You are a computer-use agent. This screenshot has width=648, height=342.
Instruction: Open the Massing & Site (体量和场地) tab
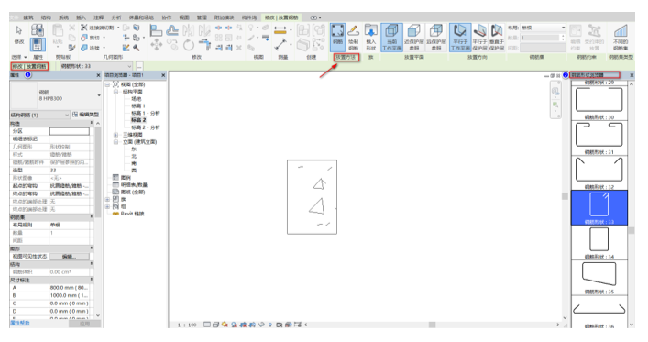point(141,17)
